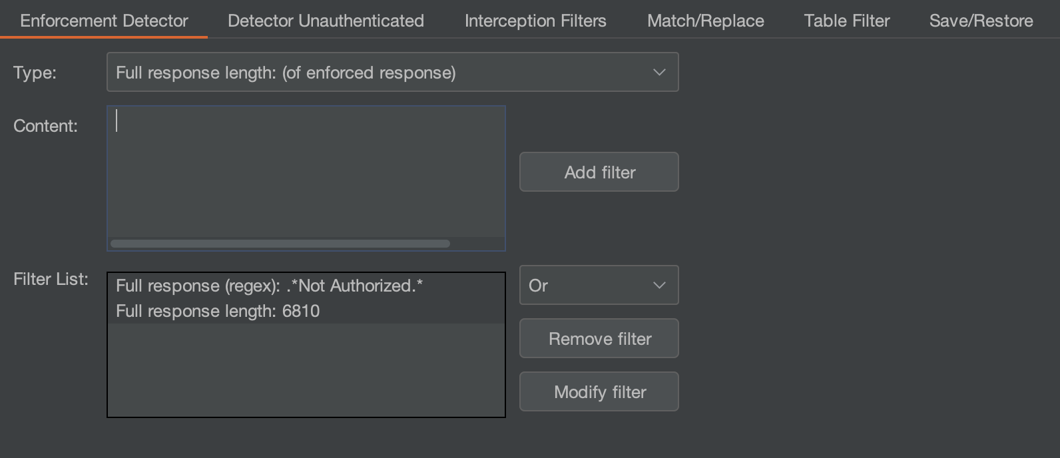
Task: Select the Not Authorized regex filter entry
Action: 269,286
